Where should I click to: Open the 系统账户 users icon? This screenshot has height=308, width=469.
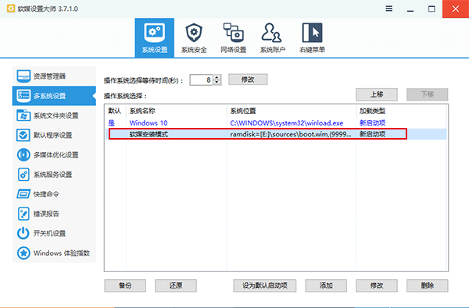[271, 33]
